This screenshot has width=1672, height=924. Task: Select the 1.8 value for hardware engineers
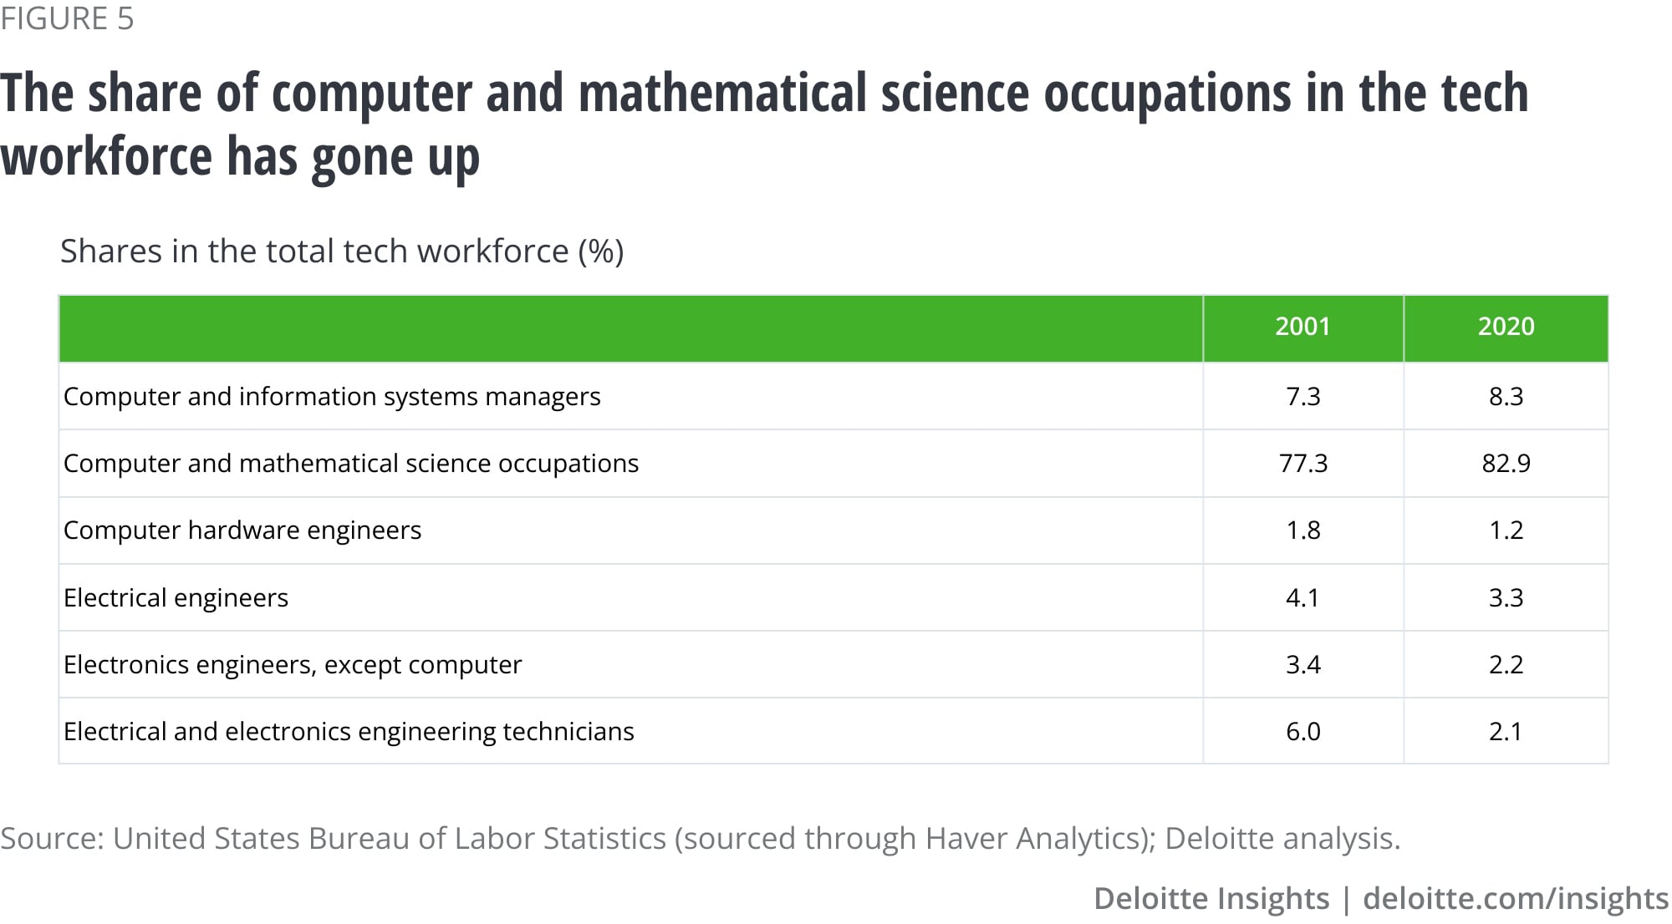[x=1302, y=530]
